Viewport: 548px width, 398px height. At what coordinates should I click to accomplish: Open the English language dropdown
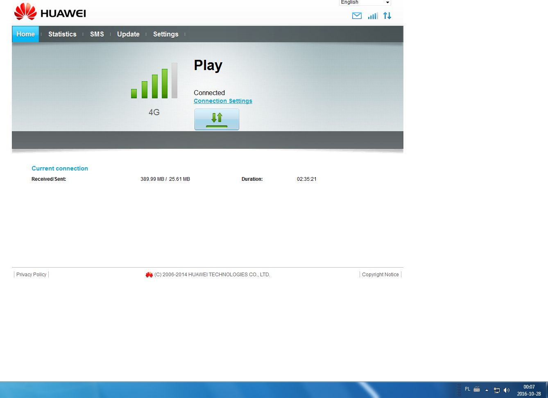click(365, 2)
